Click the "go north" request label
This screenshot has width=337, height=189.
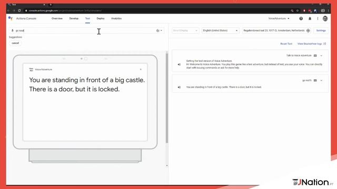point(306,80)
